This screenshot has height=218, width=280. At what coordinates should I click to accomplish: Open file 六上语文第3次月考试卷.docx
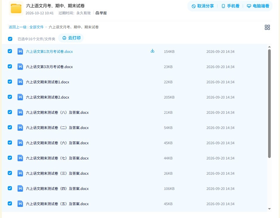click(49, 67)
